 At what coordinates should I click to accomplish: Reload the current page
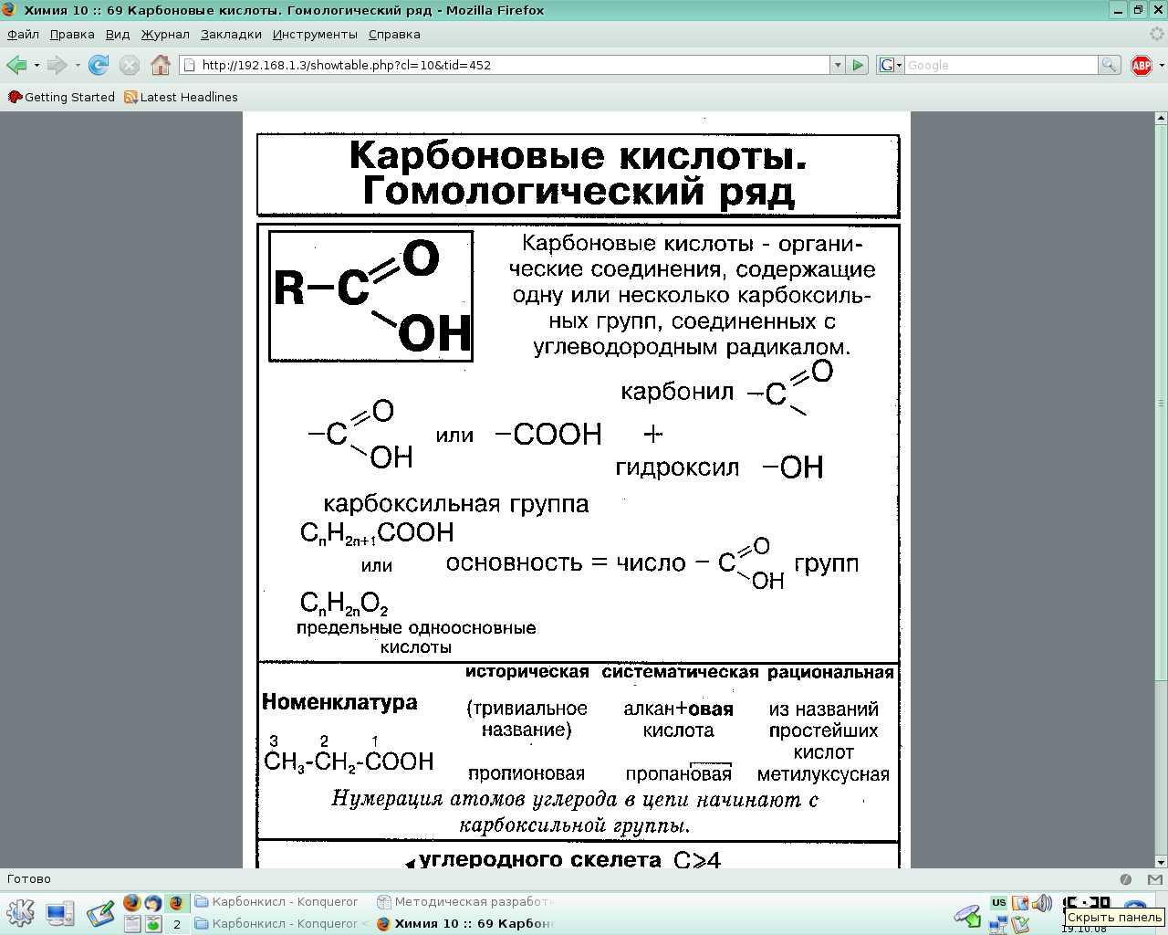coord(99,65)
